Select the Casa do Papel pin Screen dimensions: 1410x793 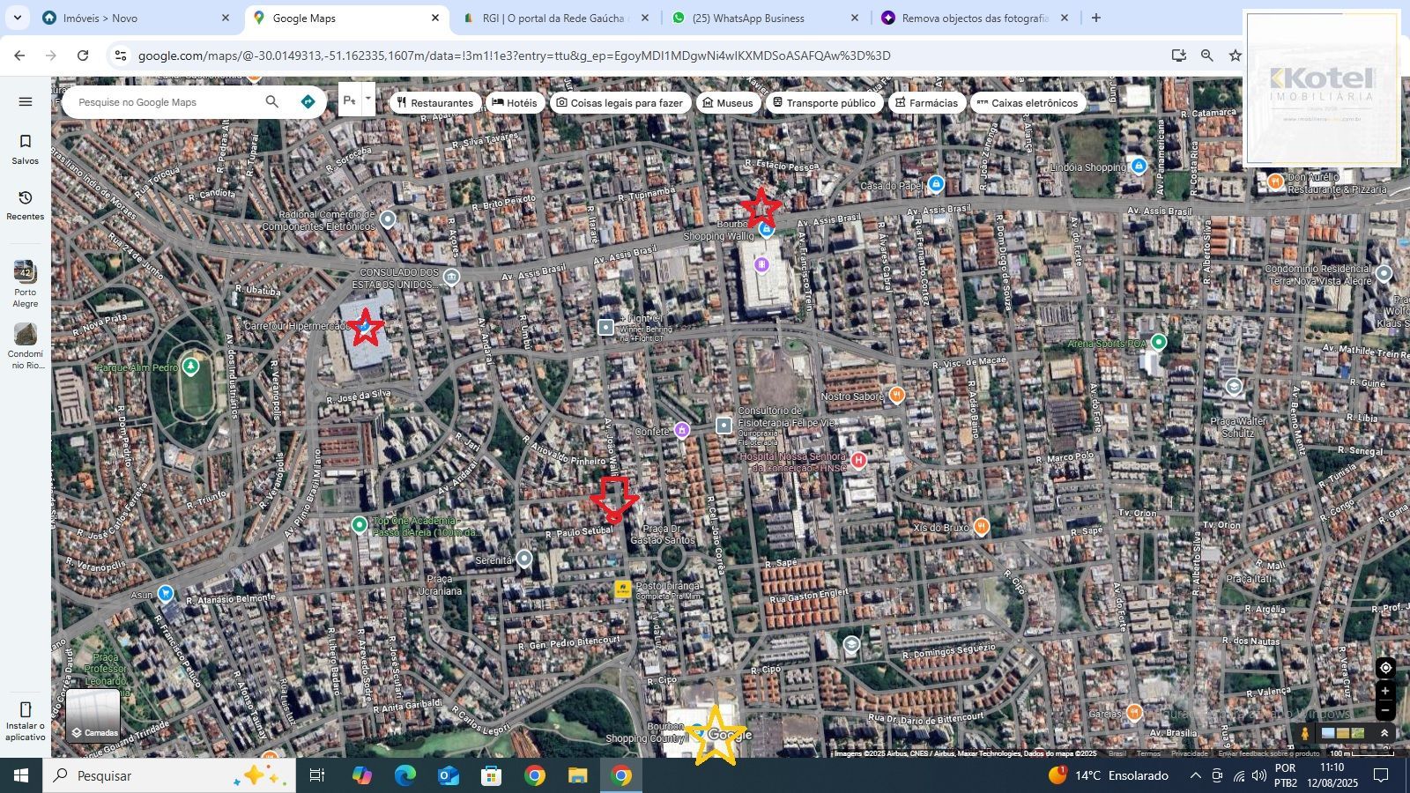[936, 184]
